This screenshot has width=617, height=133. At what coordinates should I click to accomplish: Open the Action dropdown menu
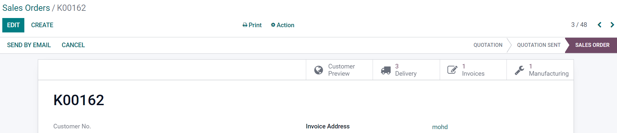click(x=283, y=25)
